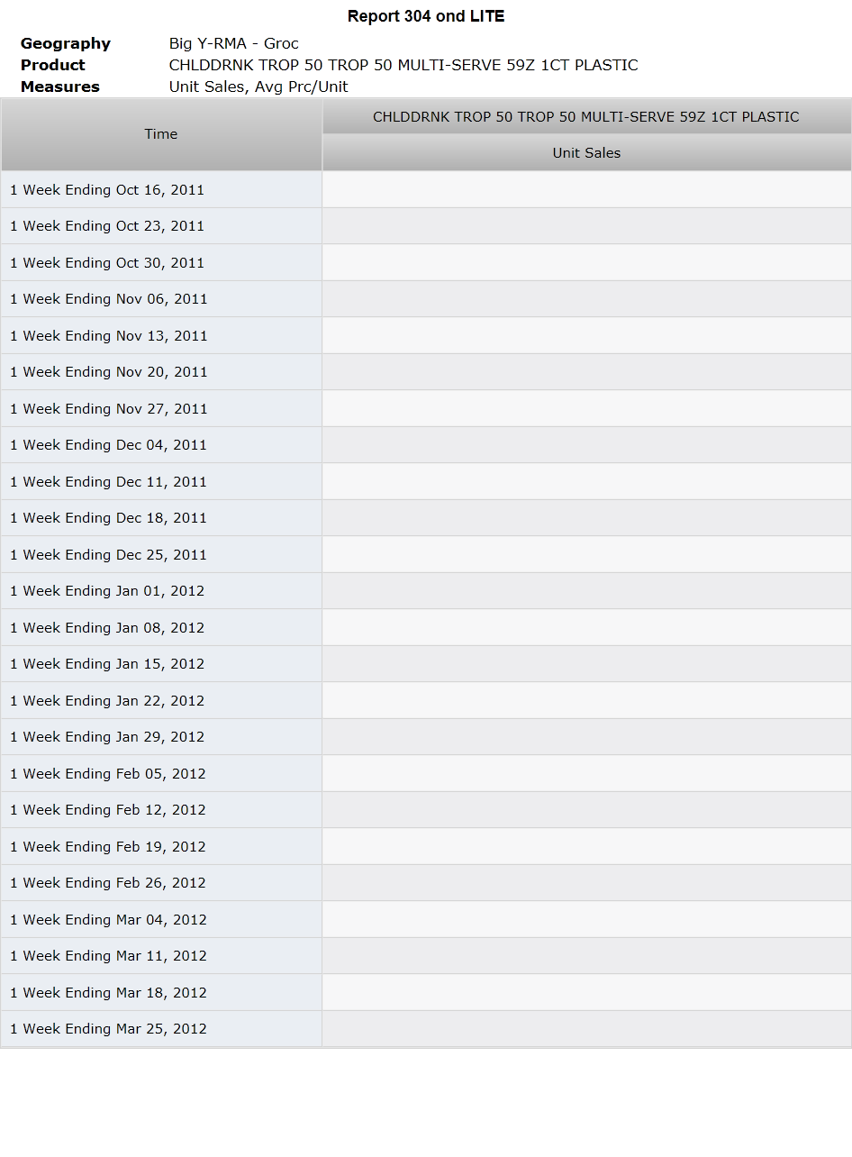This screenshot has height=1157, width=852.
Task: Click the Time column header
Action: (161, 134)
